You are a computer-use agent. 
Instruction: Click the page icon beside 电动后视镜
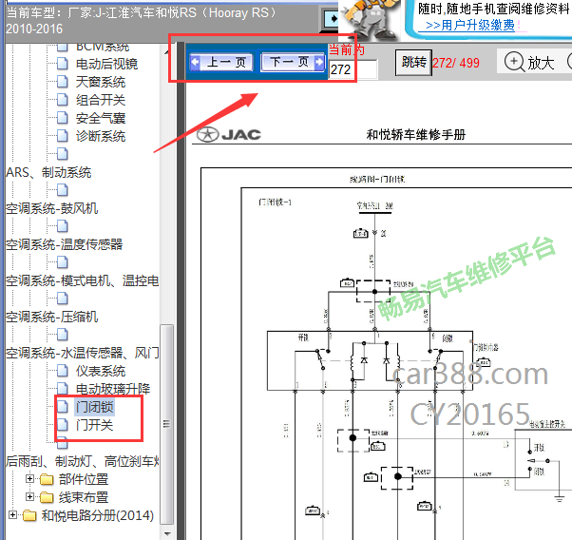tap(63, 64)
